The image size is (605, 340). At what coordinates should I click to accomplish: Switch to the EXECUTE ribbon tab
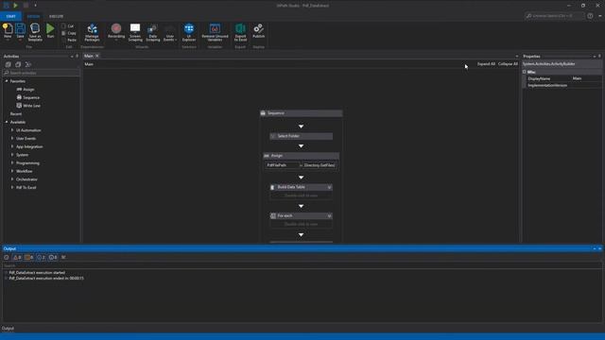click(57, 16)
